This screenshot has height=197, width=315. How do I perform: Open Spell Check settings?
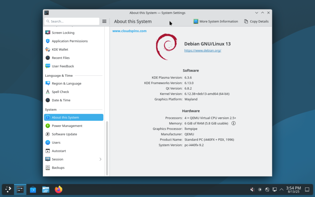point(61,91)
